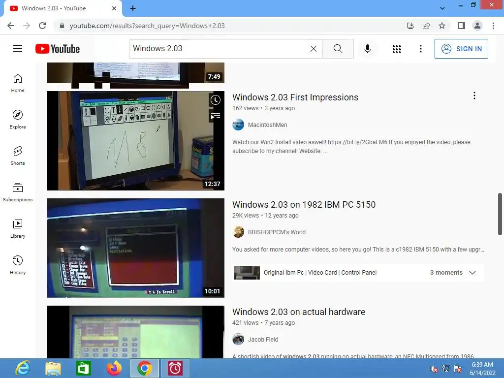Open File Explorer from taskbar
This screenshot has width=504, height=378.
[x=53, y=368]
